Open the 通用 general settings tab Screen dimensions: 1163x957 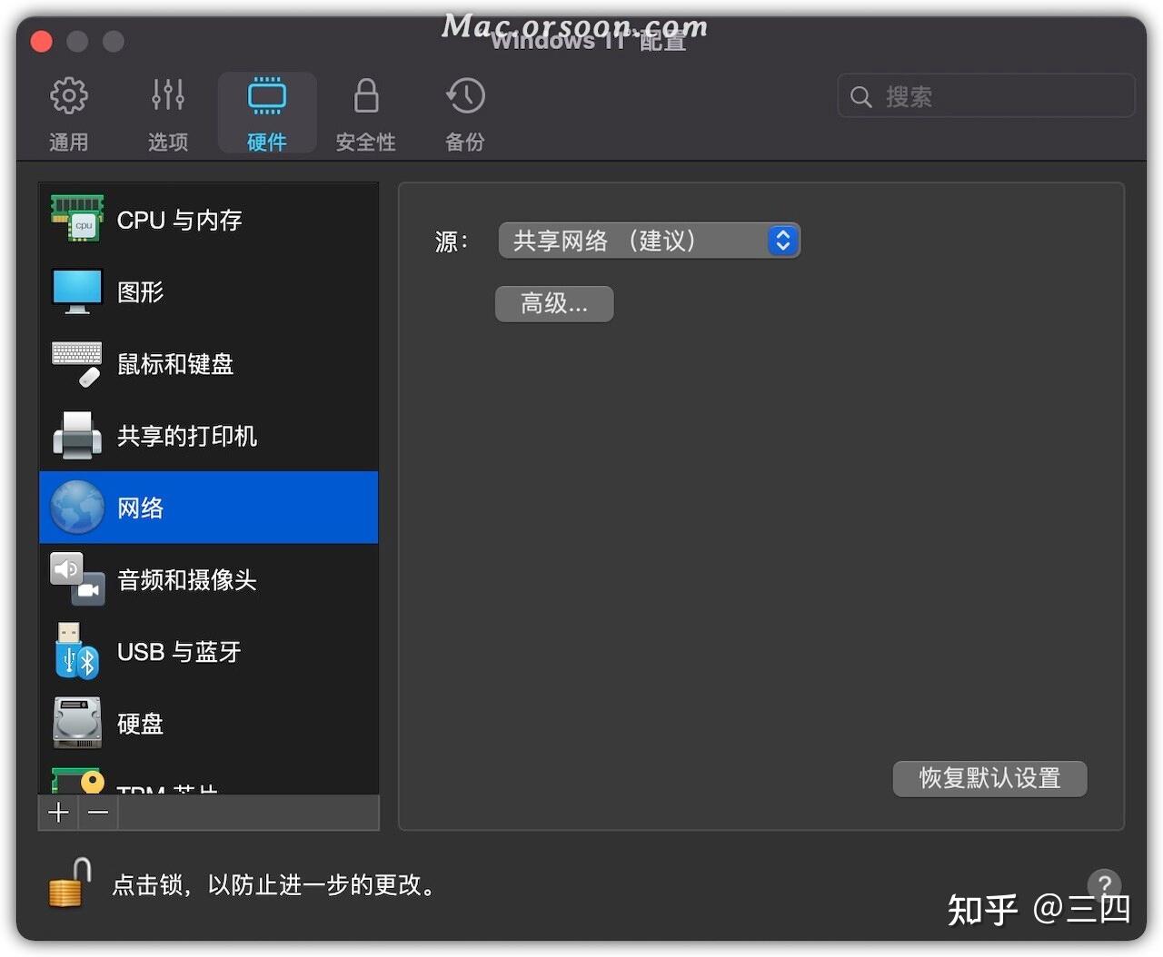68,113
